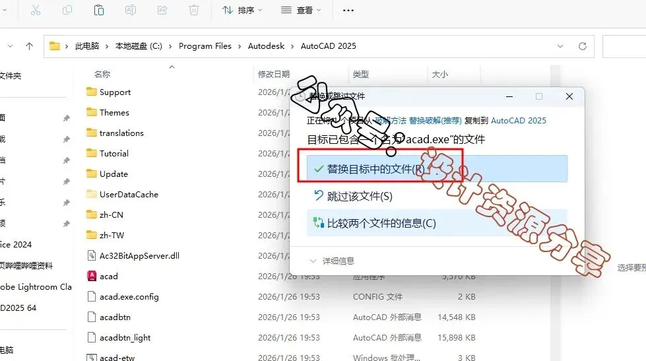The height and width of the screenshot is (361, 646).
Task: Choose 跳过该文件(S) in the dialog
Action: (x=437, y=196)
